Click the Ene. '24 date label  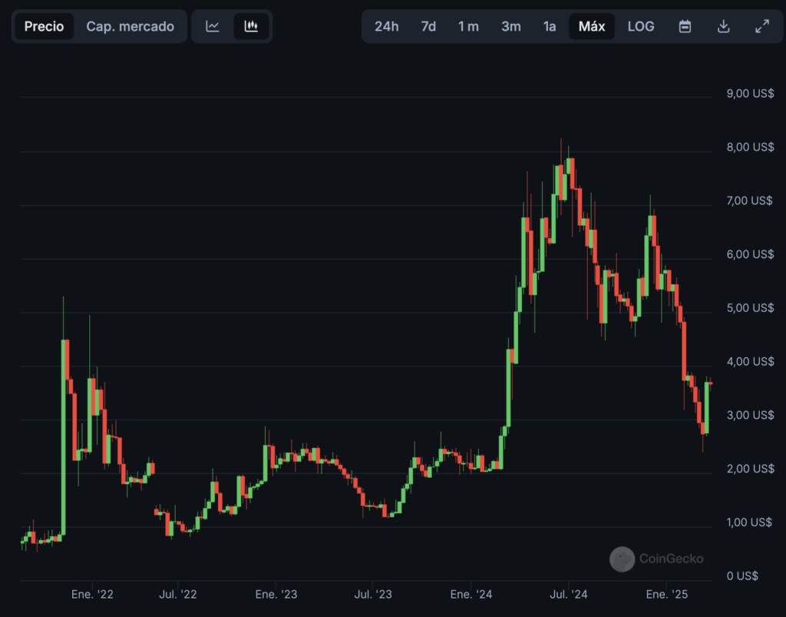pos(471,595)
